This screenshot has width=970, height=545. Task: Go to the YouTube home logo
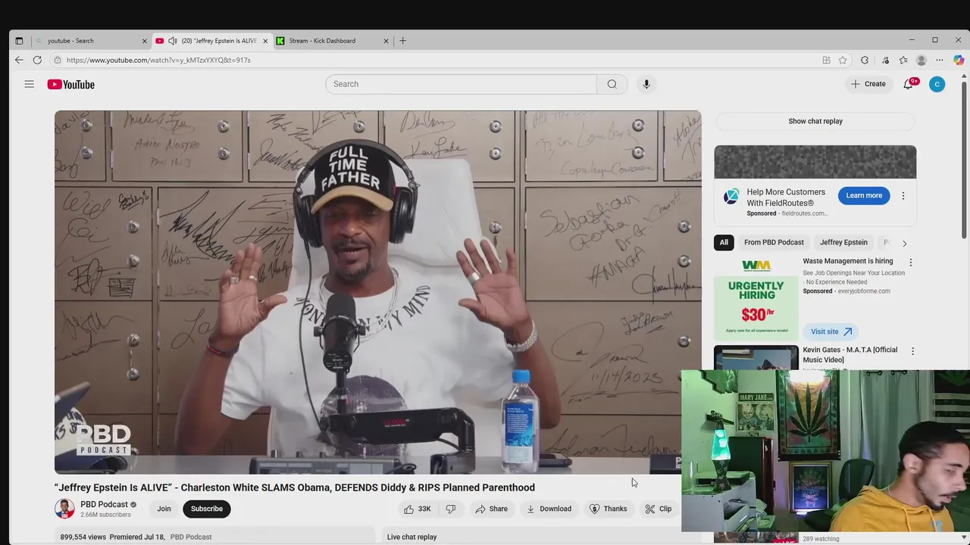(70, 85)
